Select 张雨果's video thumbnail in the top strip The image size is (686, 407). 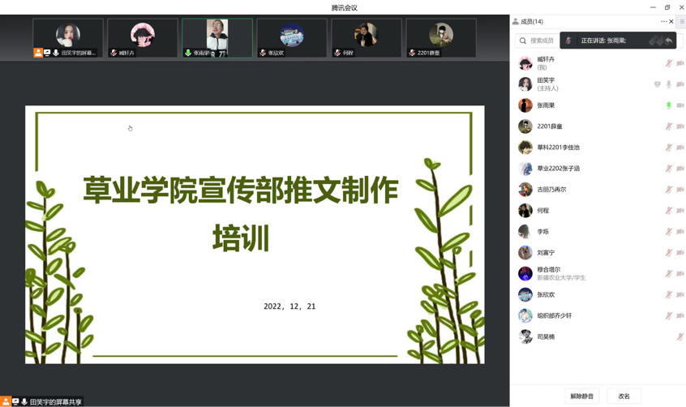(217, 38)
